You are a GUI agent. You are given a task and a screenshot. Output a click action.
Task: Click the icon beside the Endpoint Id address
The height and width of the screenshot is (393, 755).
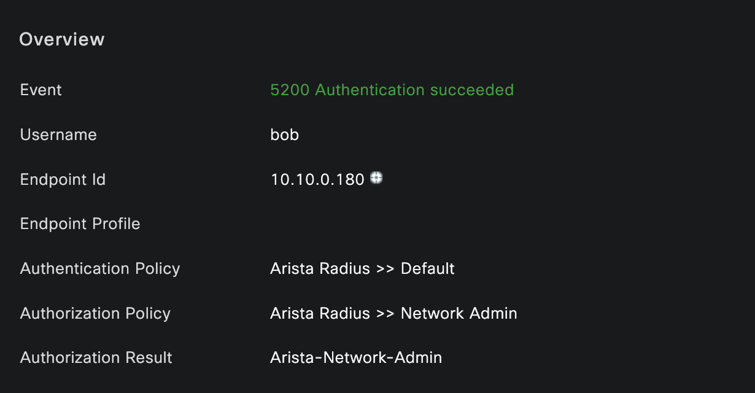[x=377, y=178]
